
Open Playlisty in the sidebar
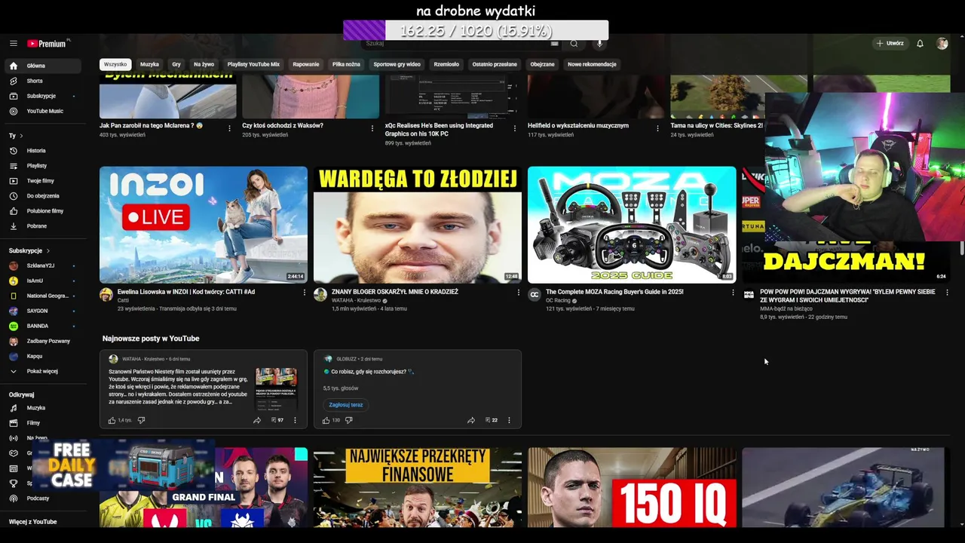point(42,166)
